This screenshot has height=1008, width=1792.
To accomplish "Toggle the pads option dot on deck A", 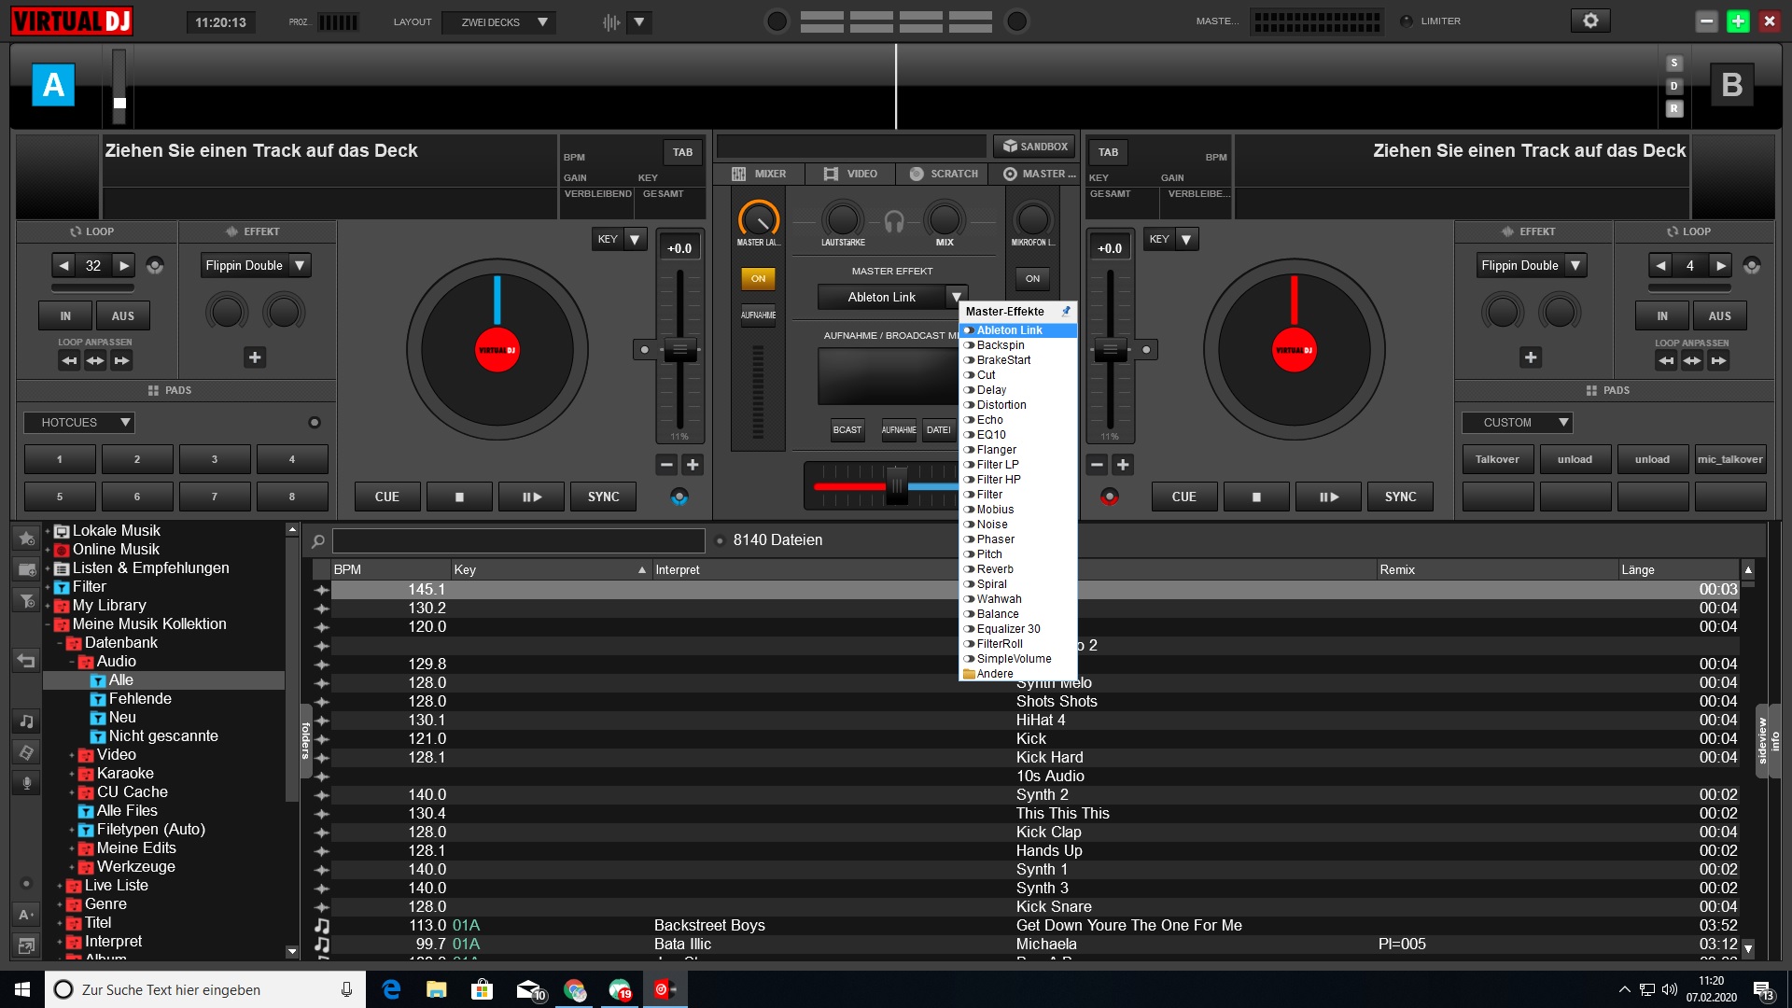I will click(x=315, y=423).
